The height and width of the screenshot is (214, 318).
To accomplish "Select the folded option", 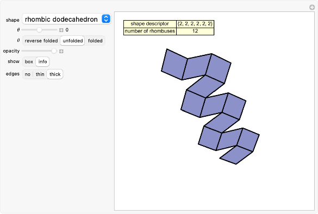I will tap(95, 41).
